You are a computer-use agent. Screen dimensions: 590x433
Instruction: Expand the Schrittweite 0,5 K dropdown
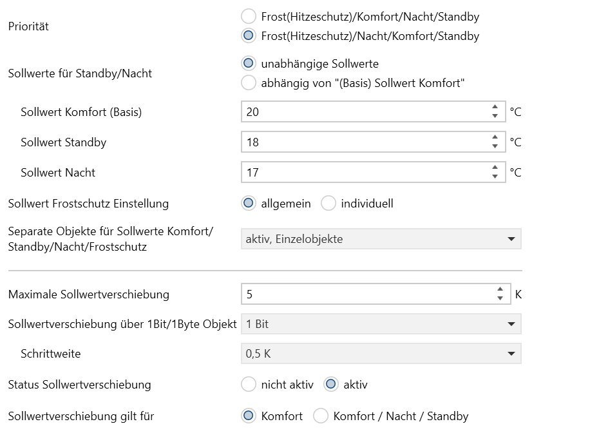pyautogui.click(x=381, y=354)
